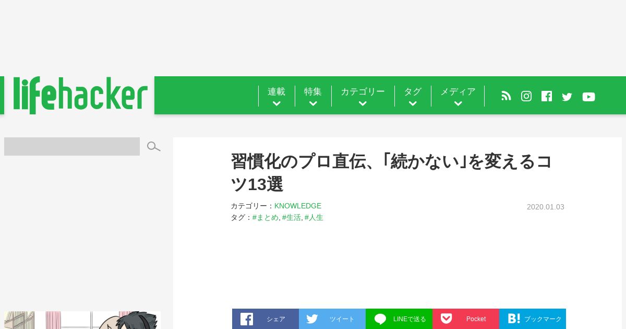Click the Pocket logo icon
The image size is (626, 329).
tap(446, 319)
